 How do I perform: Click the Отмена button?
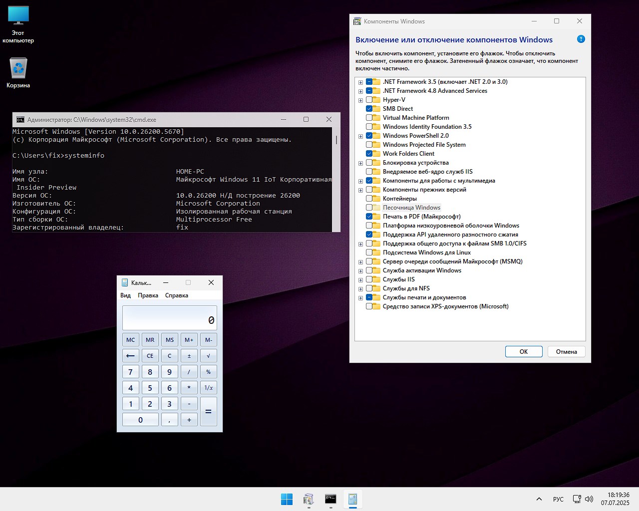[x=566, y=352]
